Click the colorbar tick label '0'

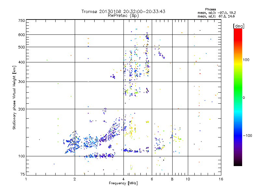pyautogui.click(x=244, y=98)
